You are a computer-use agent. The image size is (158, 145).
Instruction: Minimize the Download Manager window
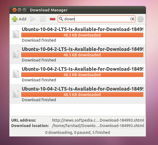pyautogui.click(x=19, y=10)
